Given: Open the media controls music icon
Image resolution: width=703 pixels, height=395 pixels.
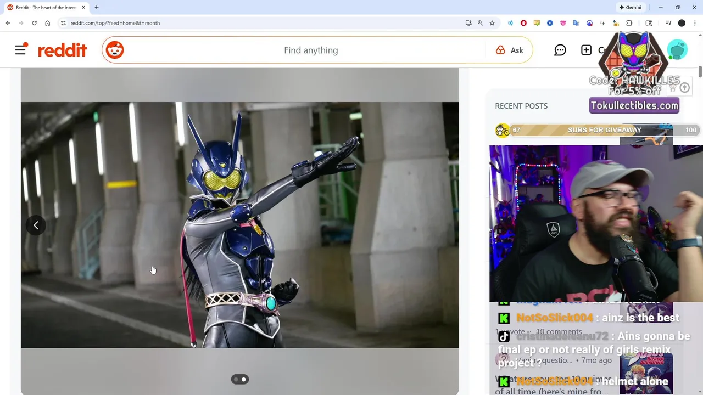Looking at the screenshot, I should pyautogui.click(x=668, y=23).
